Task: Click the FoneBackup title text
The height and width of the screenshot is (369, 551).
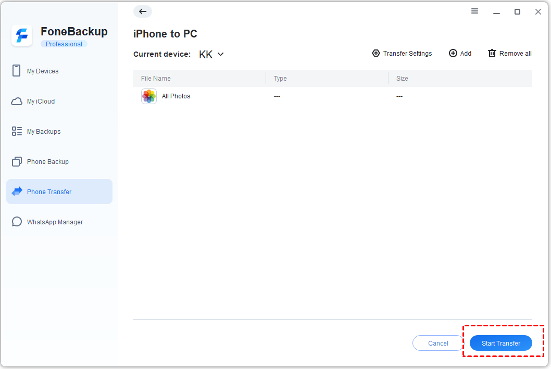Action: [74, 31]
